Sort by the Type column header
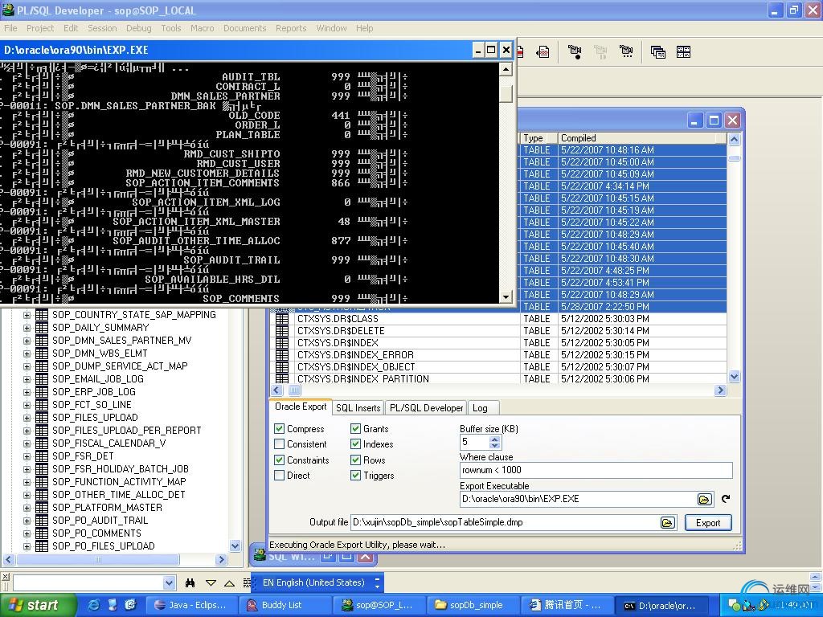823x617 pixels. pyautogui.click(x=538, y=138)
